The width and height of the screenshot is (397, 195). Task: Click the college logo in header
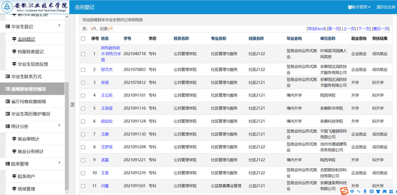click(x=7, y=7)
